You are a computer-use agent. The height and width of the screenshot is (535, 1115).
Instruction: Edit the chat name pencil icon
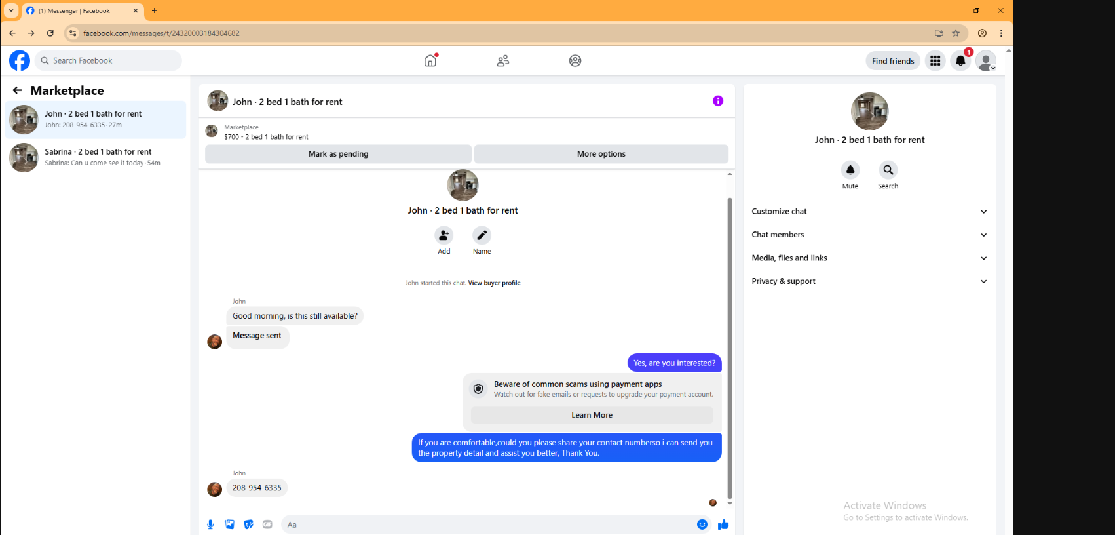tap(482, 235)
